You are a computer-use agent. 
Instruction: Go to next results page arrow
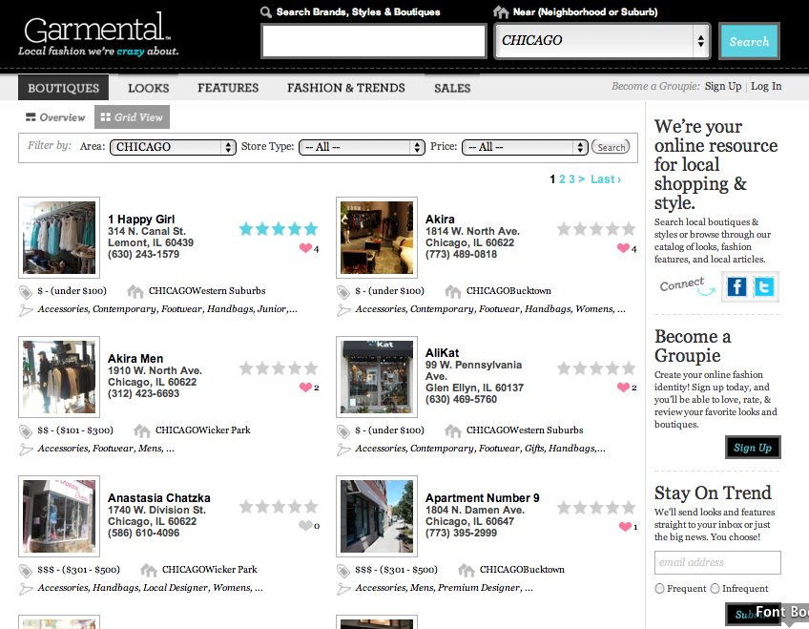coord(582,179)
